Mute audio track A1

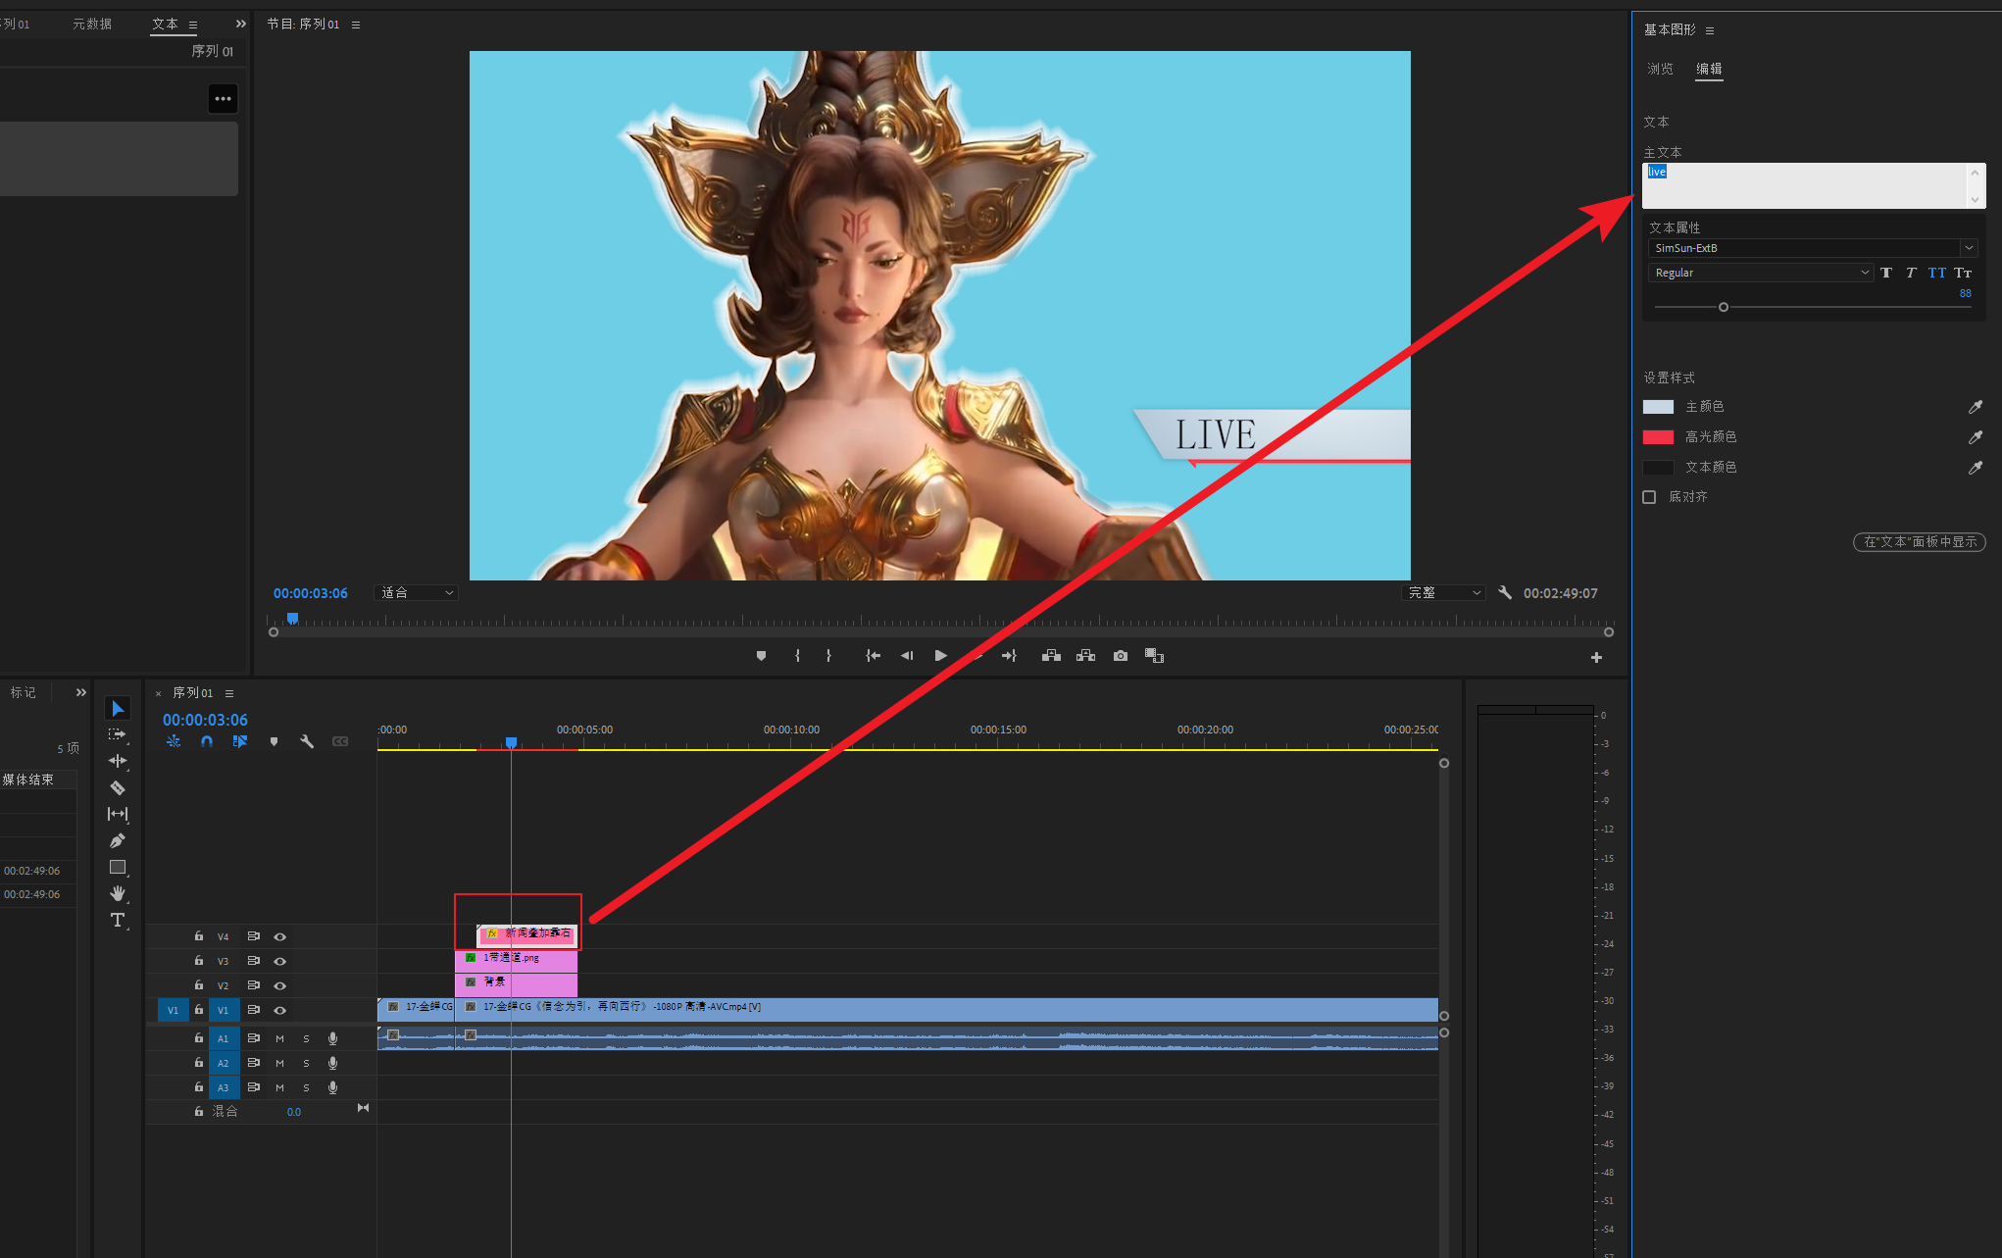pyautogui.click(x=280, y=1038)
